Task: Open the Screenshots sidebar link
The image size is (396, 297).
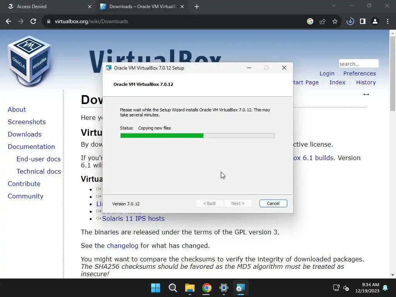Action: tap(27, 122)
